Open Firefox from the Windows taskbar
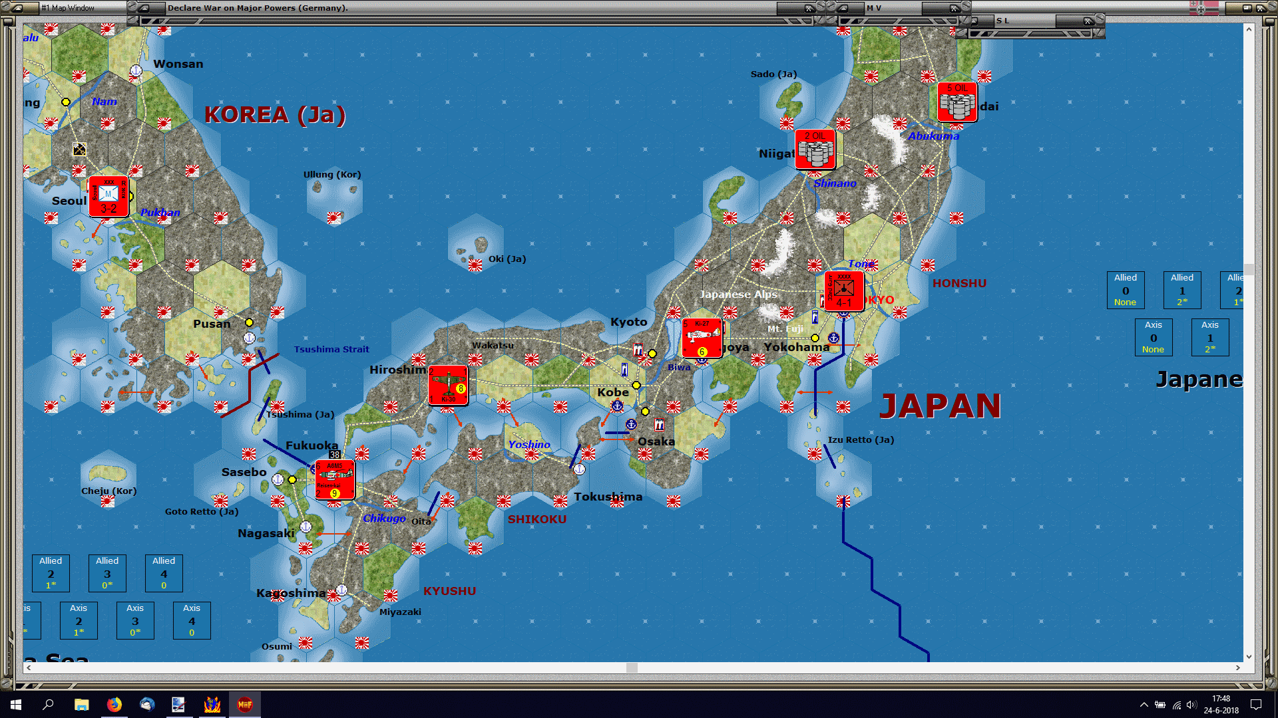Image resolution: width=1278 pixels, height=718 pixels. [114, 705]
